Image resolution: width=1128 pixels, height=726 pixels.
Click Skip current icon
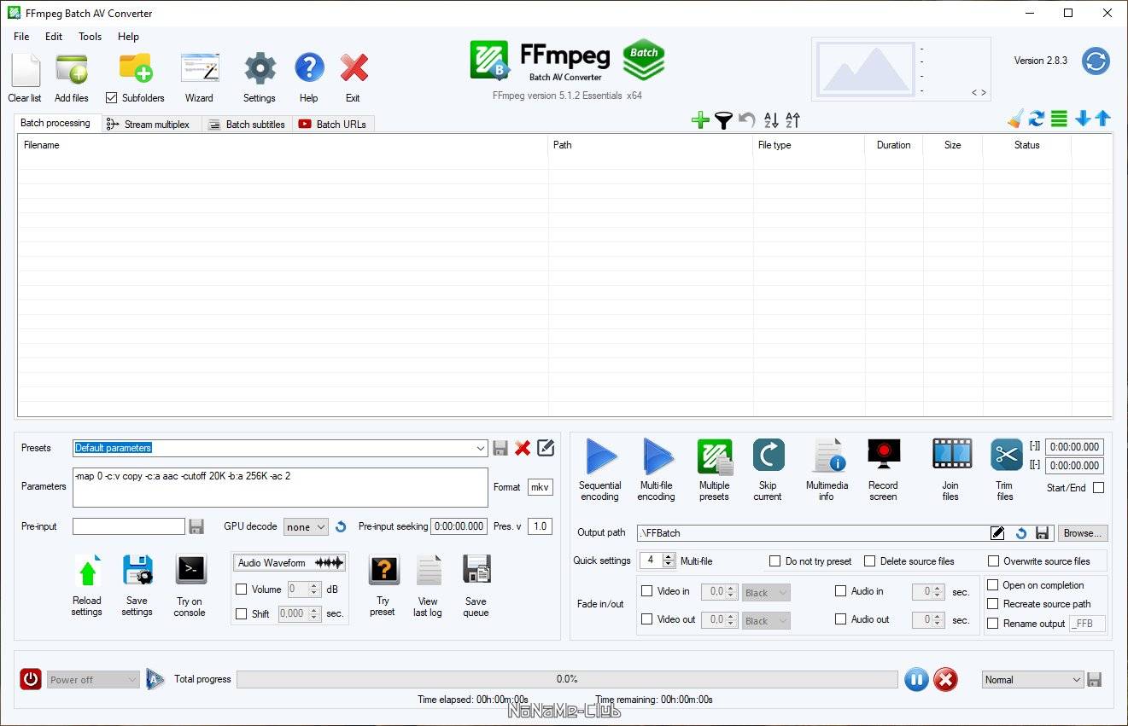click(x=769, y=455)
